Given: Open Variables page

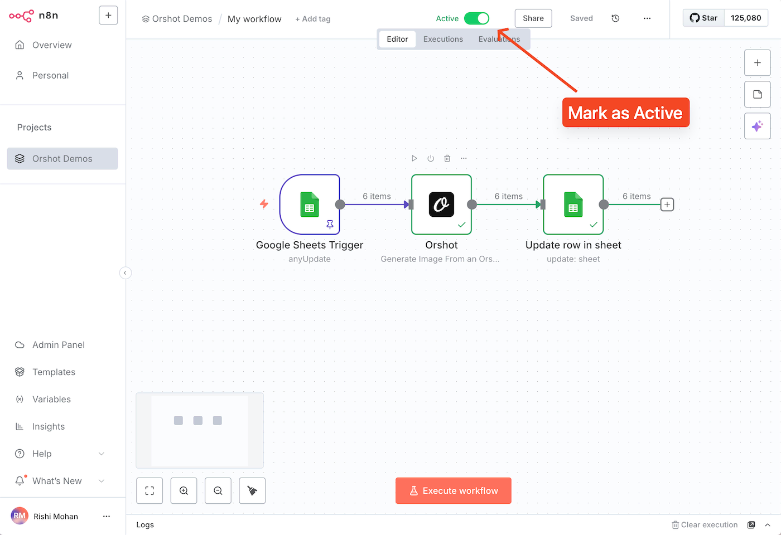Looking at the screenshot, I should [51, 400].
